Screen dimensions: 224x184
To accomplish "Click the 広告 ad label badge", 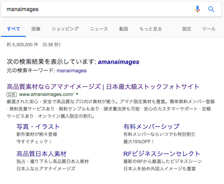I will (x=12, y=95).
